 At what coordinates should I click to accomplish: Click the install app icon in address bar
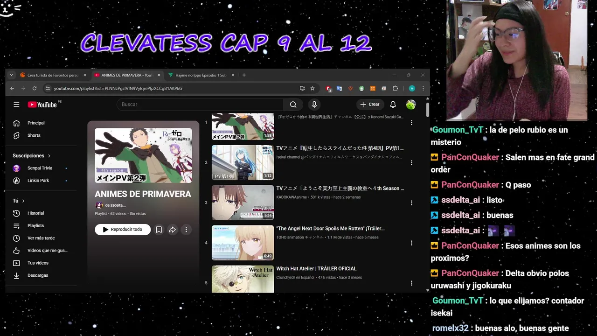pyautogui.click(x=302, y=88)
